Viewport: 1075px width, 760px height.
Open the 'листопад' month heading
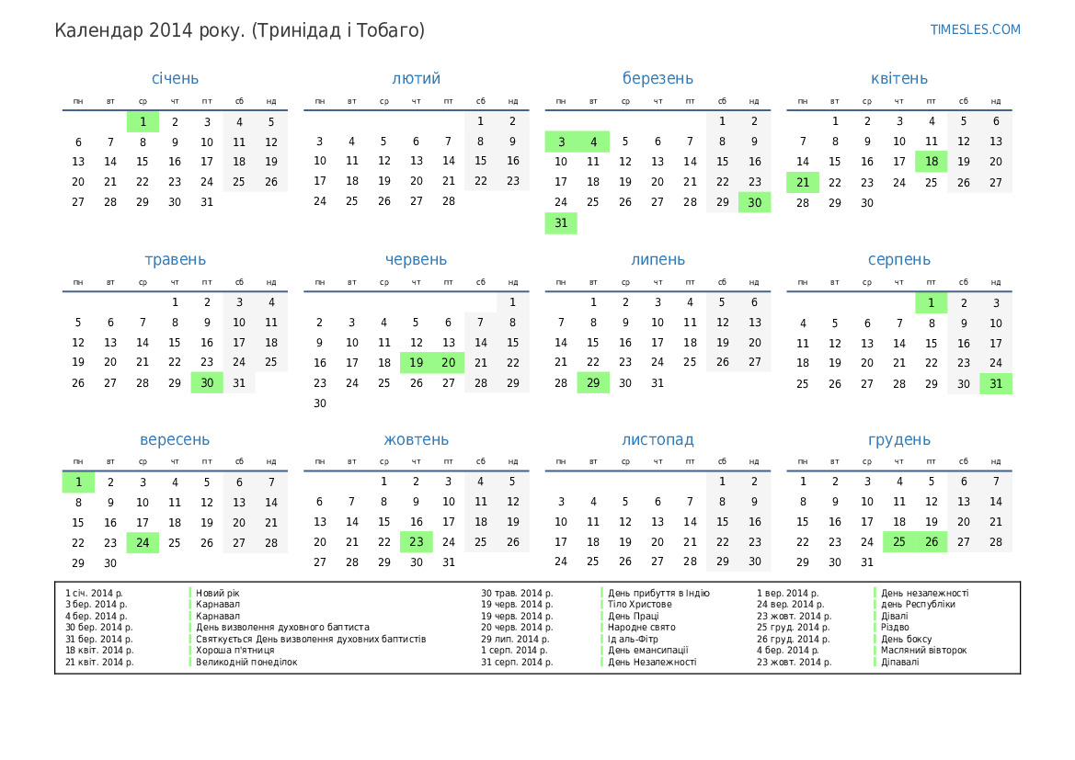[658, 440]
